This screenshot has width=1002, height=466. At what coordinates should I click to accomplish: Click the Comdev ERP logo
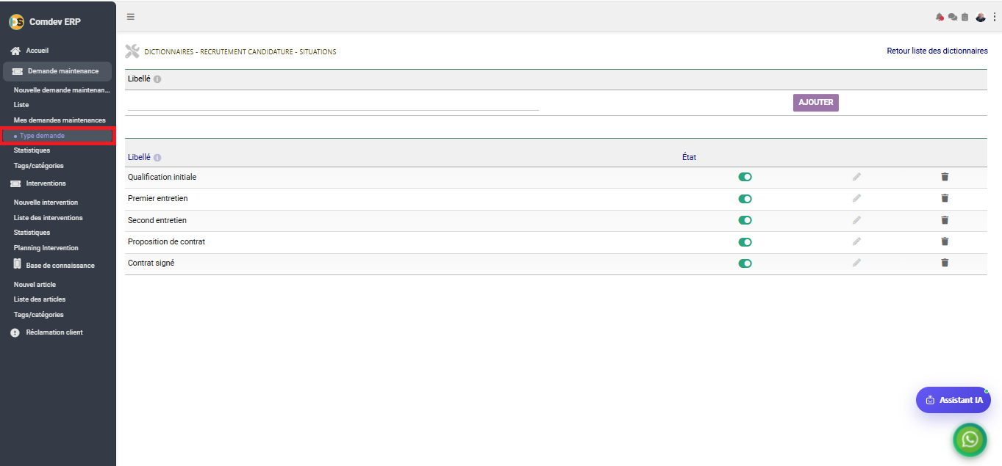click(x=16, y=22)
